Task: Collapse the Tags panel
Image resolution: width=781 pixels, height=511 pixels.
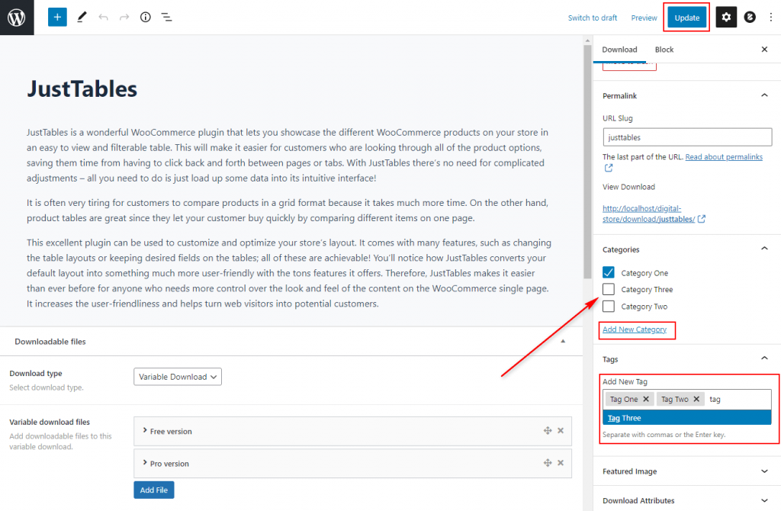Action: click(x=764, y=358)
